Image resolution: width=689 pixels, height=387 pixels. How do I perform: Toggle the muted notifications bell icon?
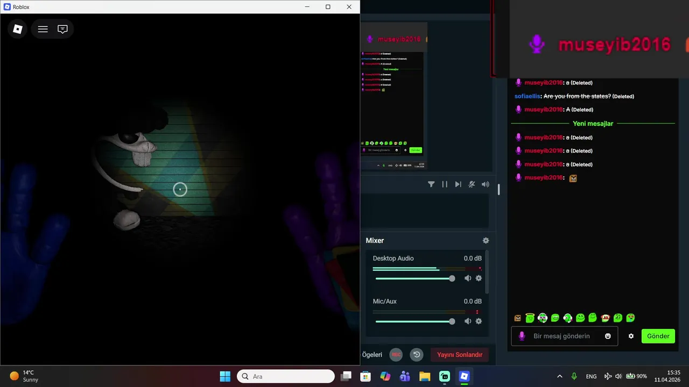(x=472, y=184)
